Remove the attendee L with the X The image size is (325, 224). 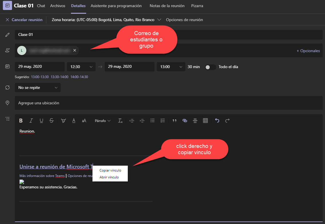75,50
